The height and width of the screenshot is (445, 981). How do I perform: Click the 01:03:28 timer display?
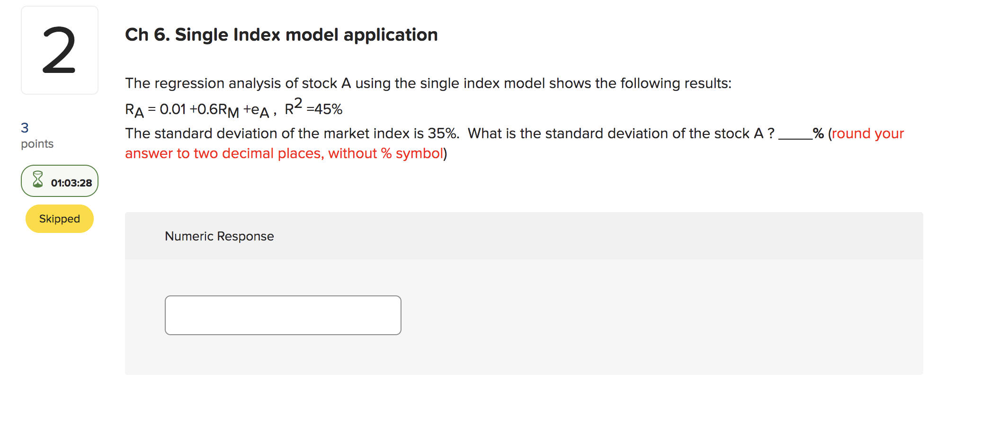71,182
